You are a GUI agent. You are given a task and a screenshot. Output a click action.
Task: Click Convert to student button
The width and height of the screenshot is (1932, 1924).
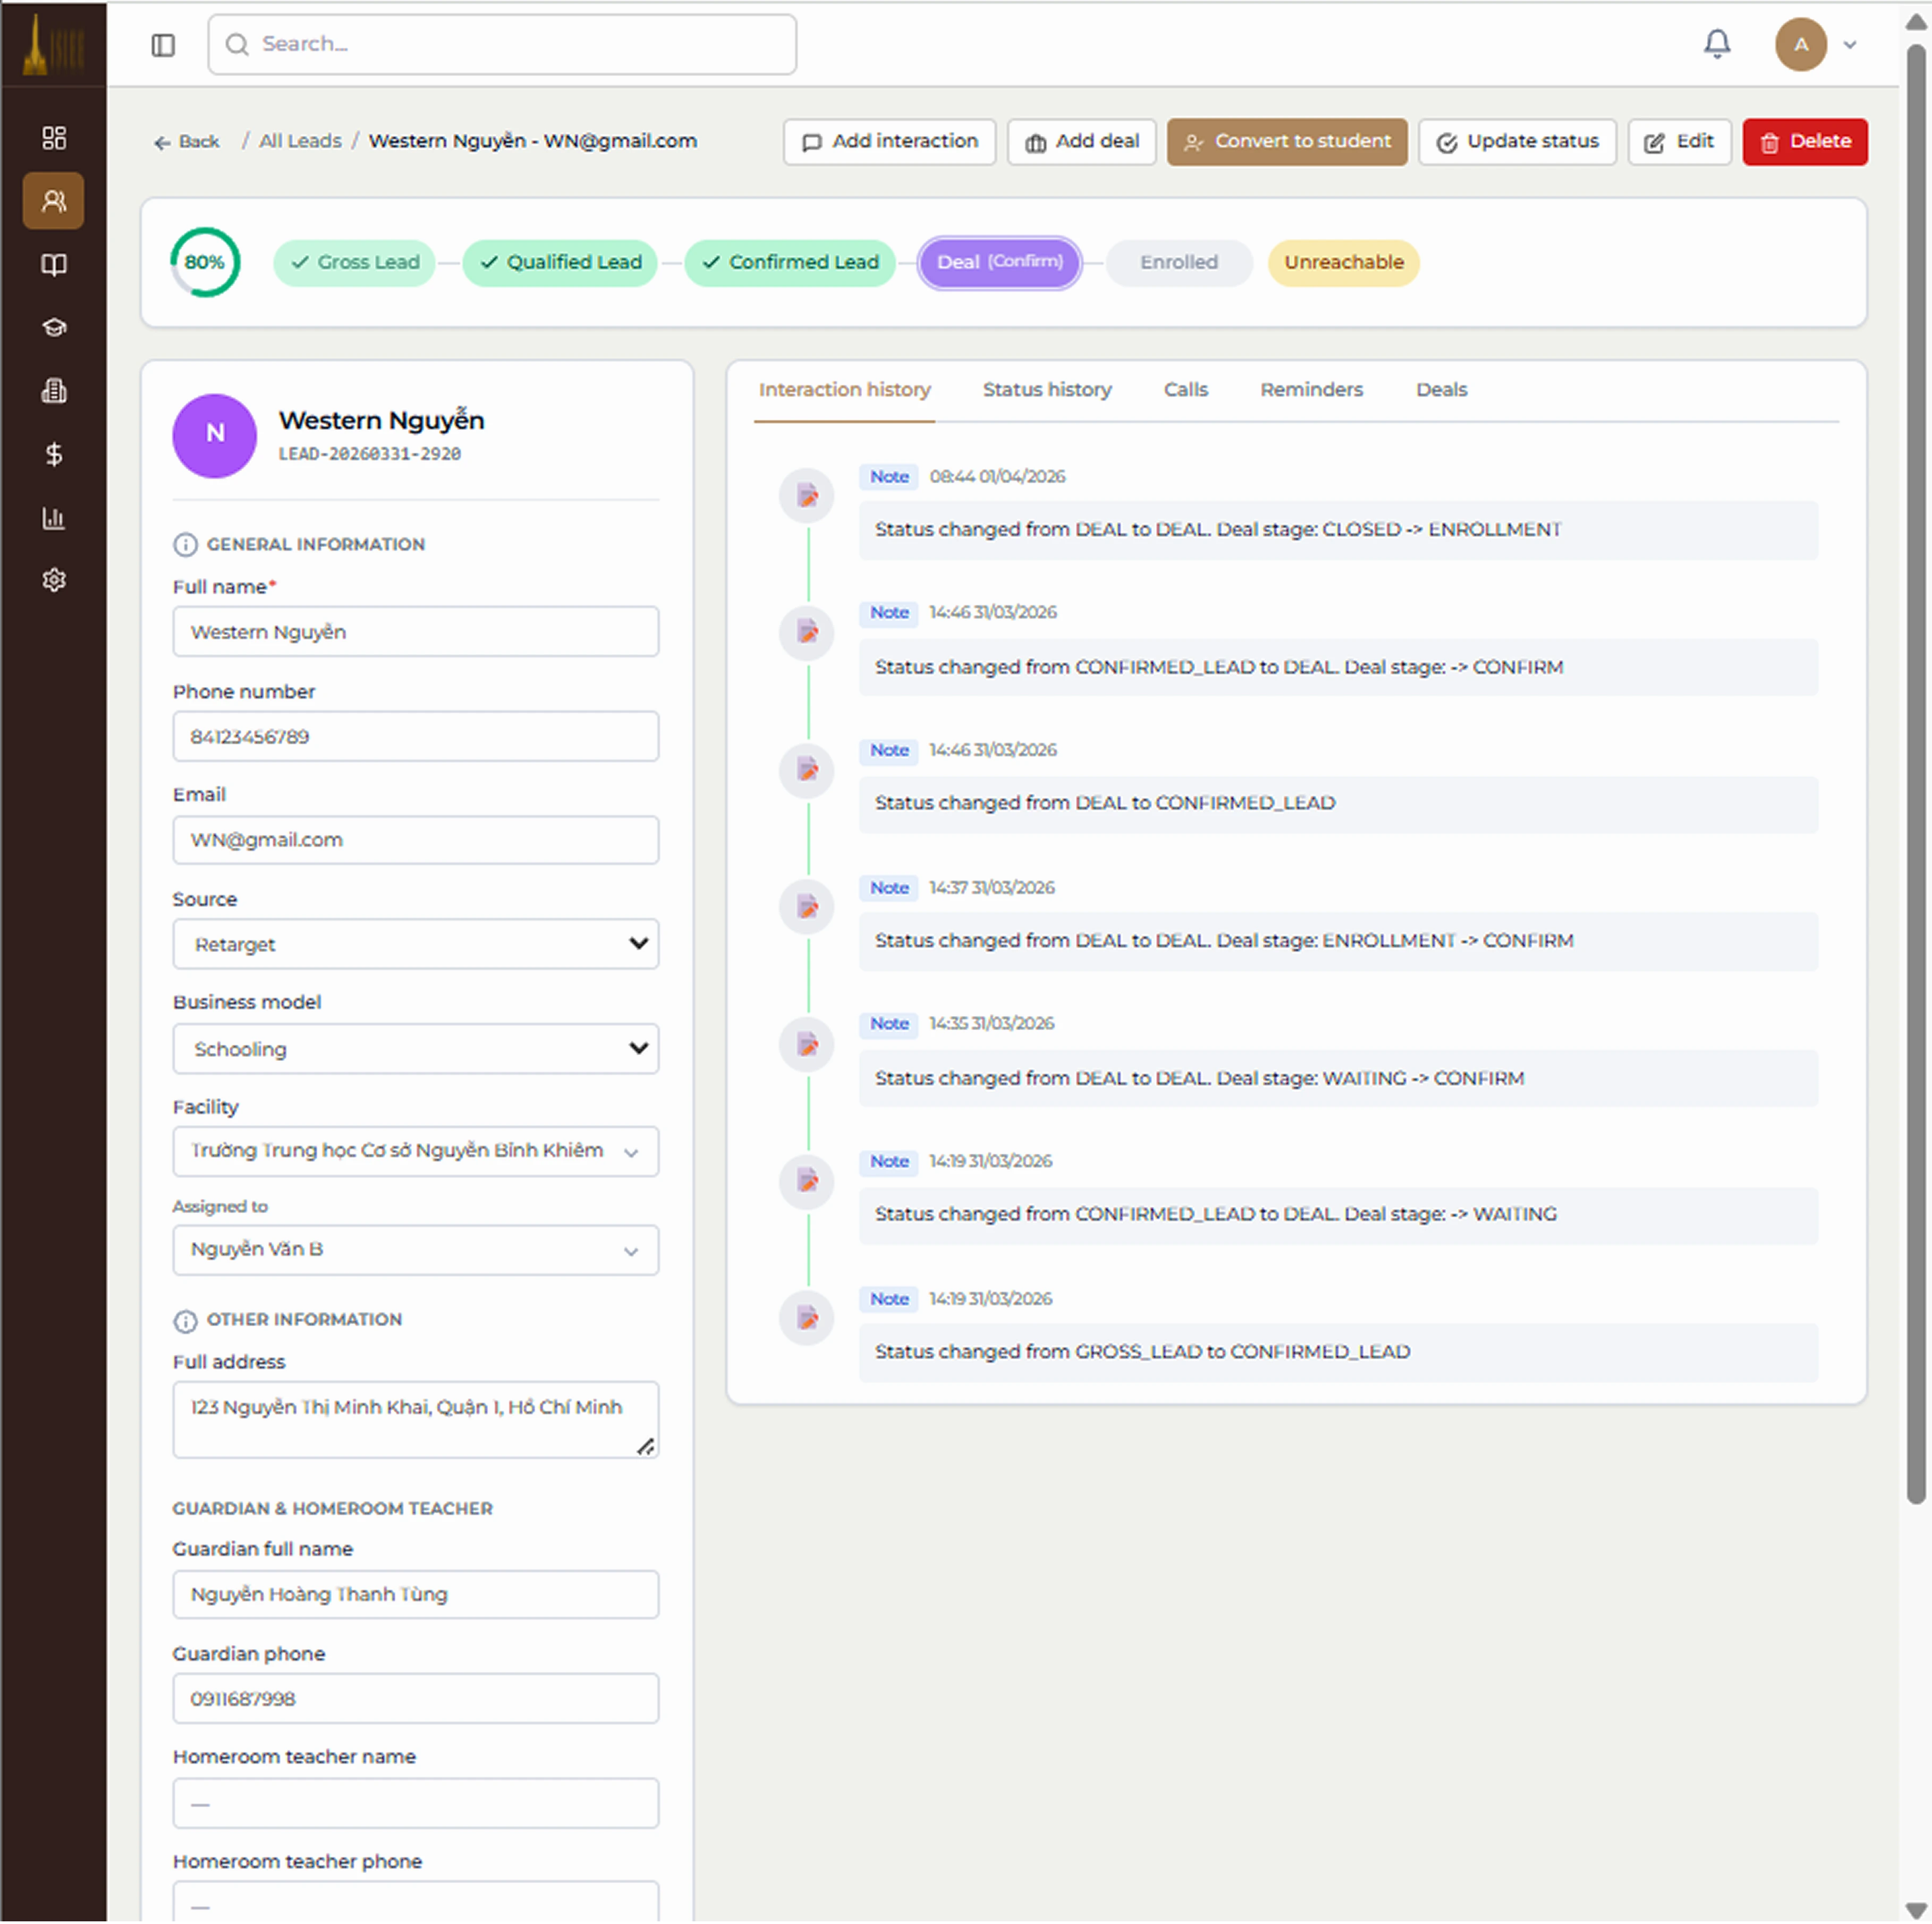1287,142
